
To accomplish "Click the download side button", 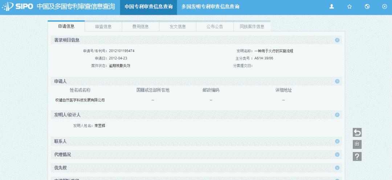I will pyautogui.click(x=357, y=145).
